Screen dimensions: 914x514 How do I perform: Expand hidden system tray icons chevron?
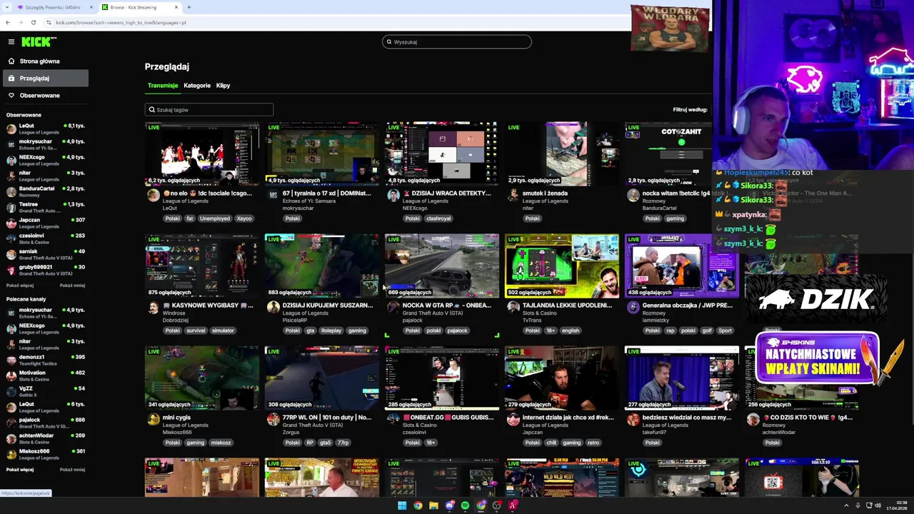[848, 505]
